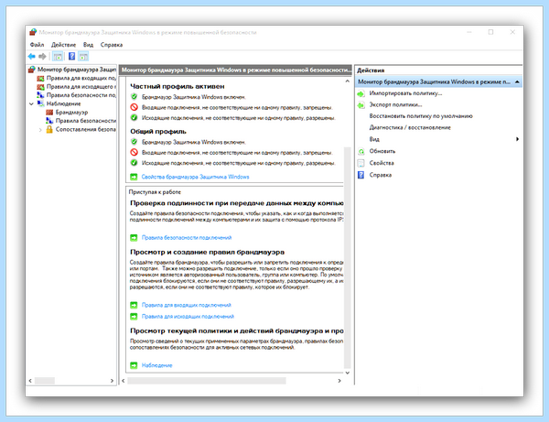Viewport: 549px width, 422px height.
Task: Open Свойства брандмауэра Защитника Windows link
Action: pos(195,177)
